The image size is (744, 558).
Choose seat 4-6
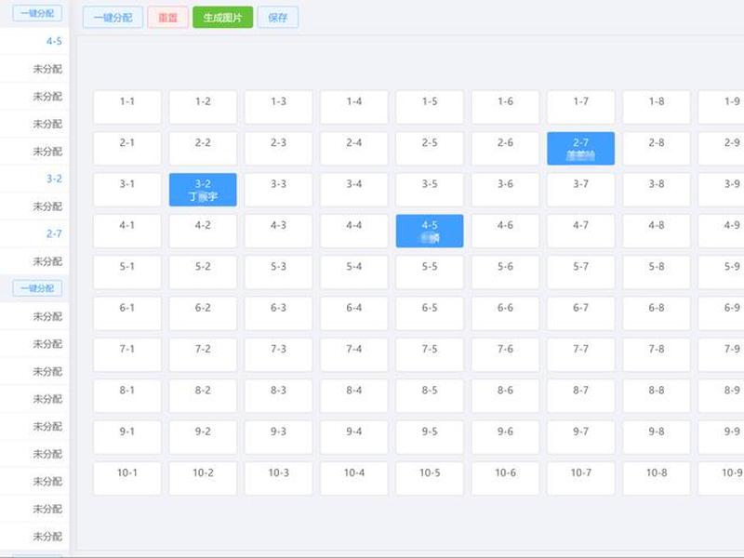coord(505,231)
